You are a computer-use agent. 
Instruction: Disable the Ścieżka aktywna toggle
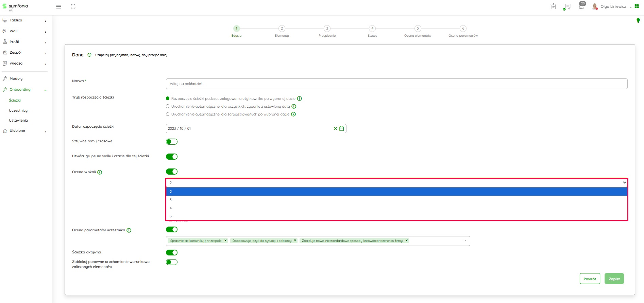click(172, 253)
